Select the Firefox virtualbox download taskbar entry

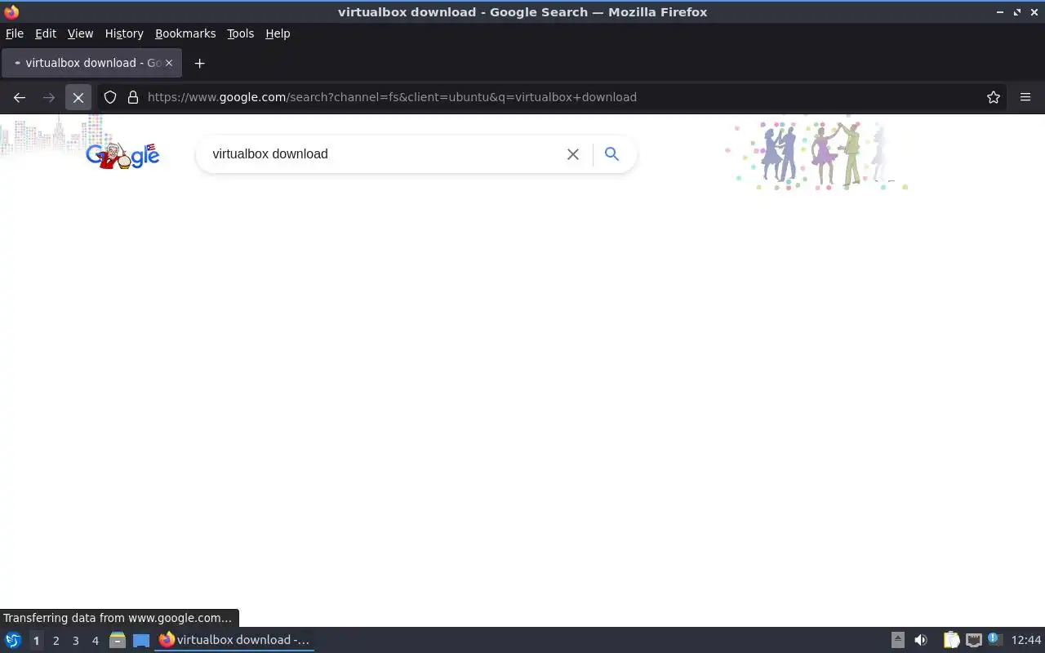234,640
